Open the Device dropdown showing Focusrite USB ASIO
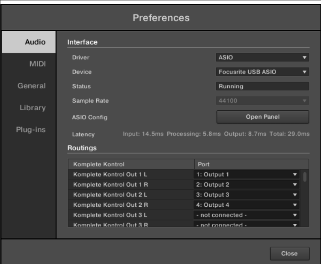The width and height of the screenshot is (321, 264). click(262, 72)
